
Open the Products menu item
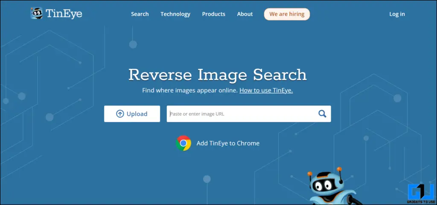[214, 14]
